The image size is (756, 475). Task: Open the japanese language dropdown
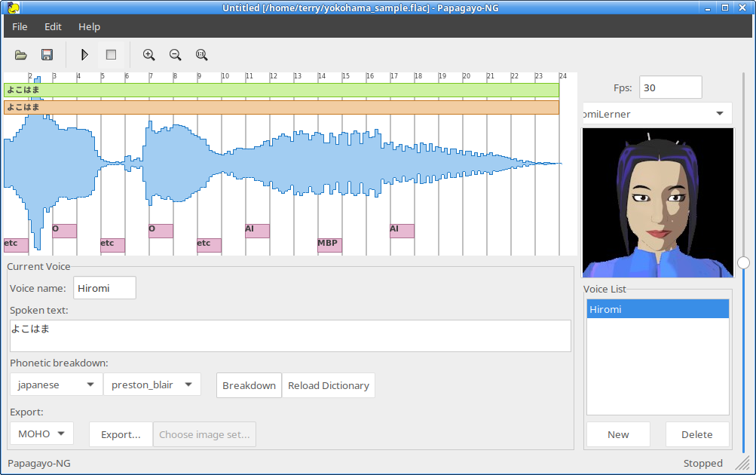click(56, 385)
